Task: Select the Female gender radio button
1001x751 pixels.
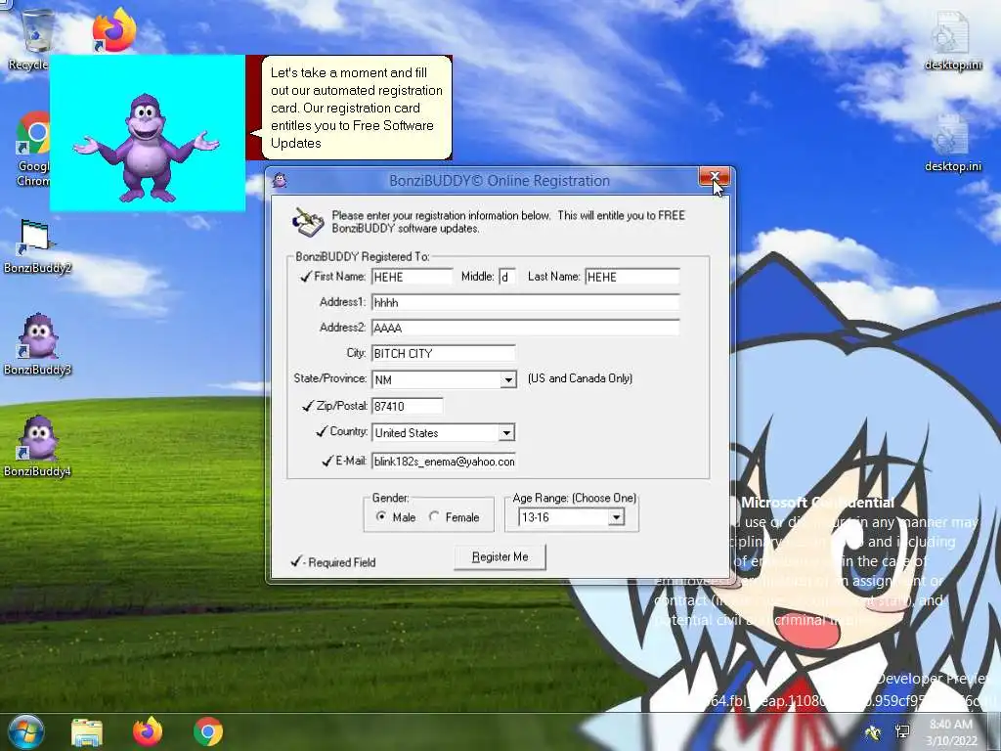Action: [x=434, y=516]
